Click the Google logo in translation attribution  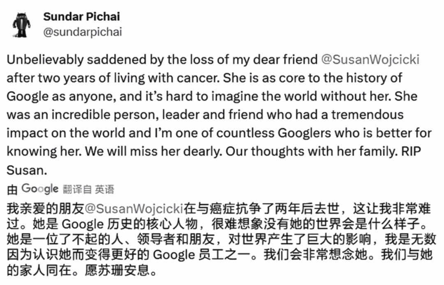pyautogui.click(x=40, y=189)
